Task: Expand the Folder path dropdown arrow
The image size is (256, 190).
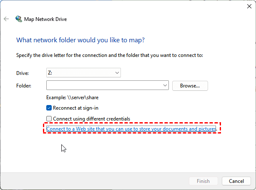Action: pos(166,86)
